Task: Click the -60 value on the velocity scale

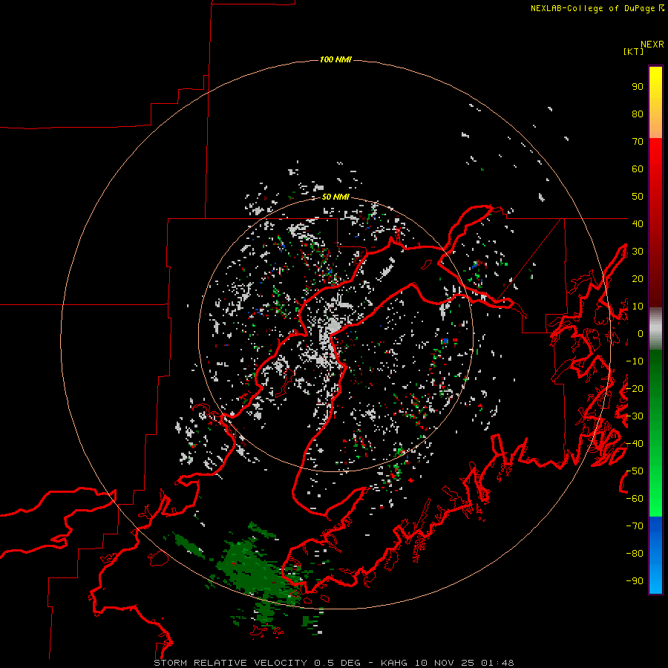Action: [635, 499]
